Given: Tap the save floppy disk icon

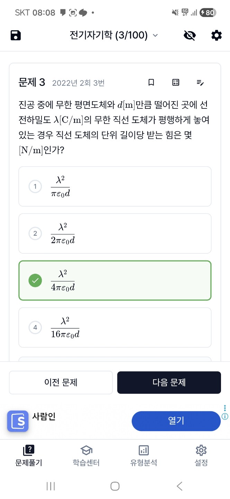Looking at the screenshot, I should (16, 35).
